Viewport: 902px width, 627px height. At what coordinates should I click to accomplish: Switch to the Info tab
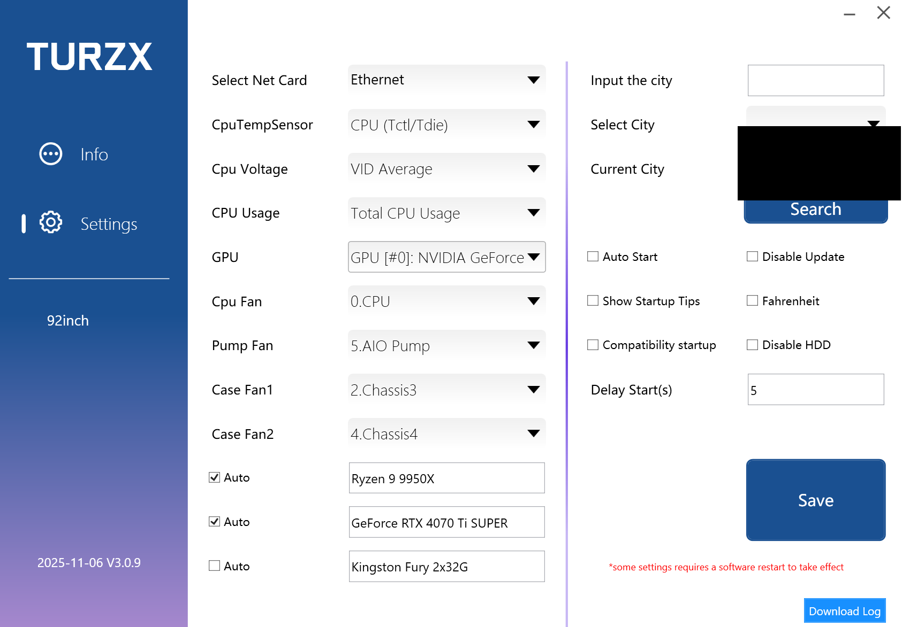point(94,154)
